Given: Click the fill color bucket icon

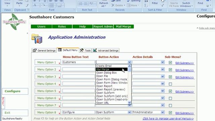Looking at the screenshot, I should coord(44,5).
